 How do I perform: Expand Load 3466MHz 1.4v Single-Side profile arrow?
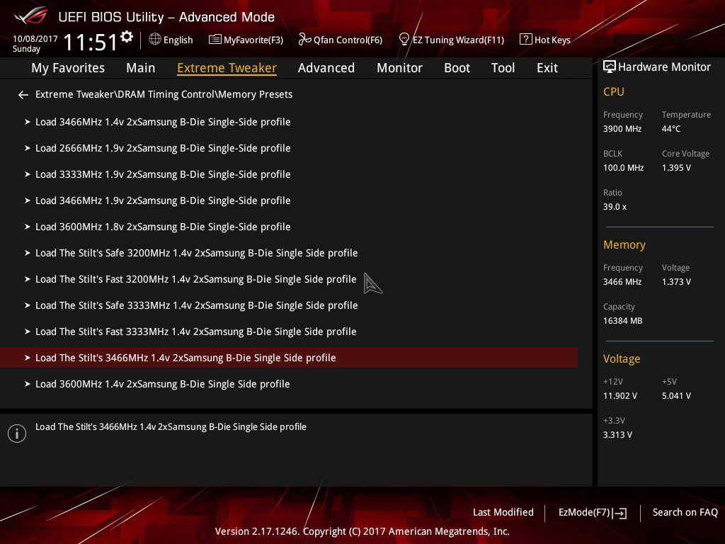pos(28,122)
